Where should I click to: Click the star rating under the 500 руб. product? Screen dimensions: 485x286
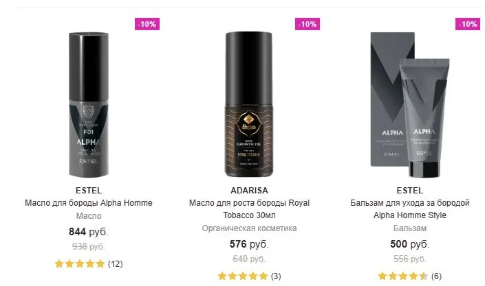[x=403, y=276]
